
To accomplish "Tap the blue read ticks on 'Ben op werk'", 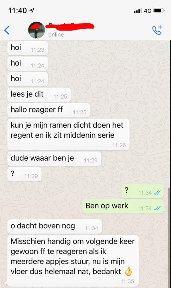I will click(157, 208).
